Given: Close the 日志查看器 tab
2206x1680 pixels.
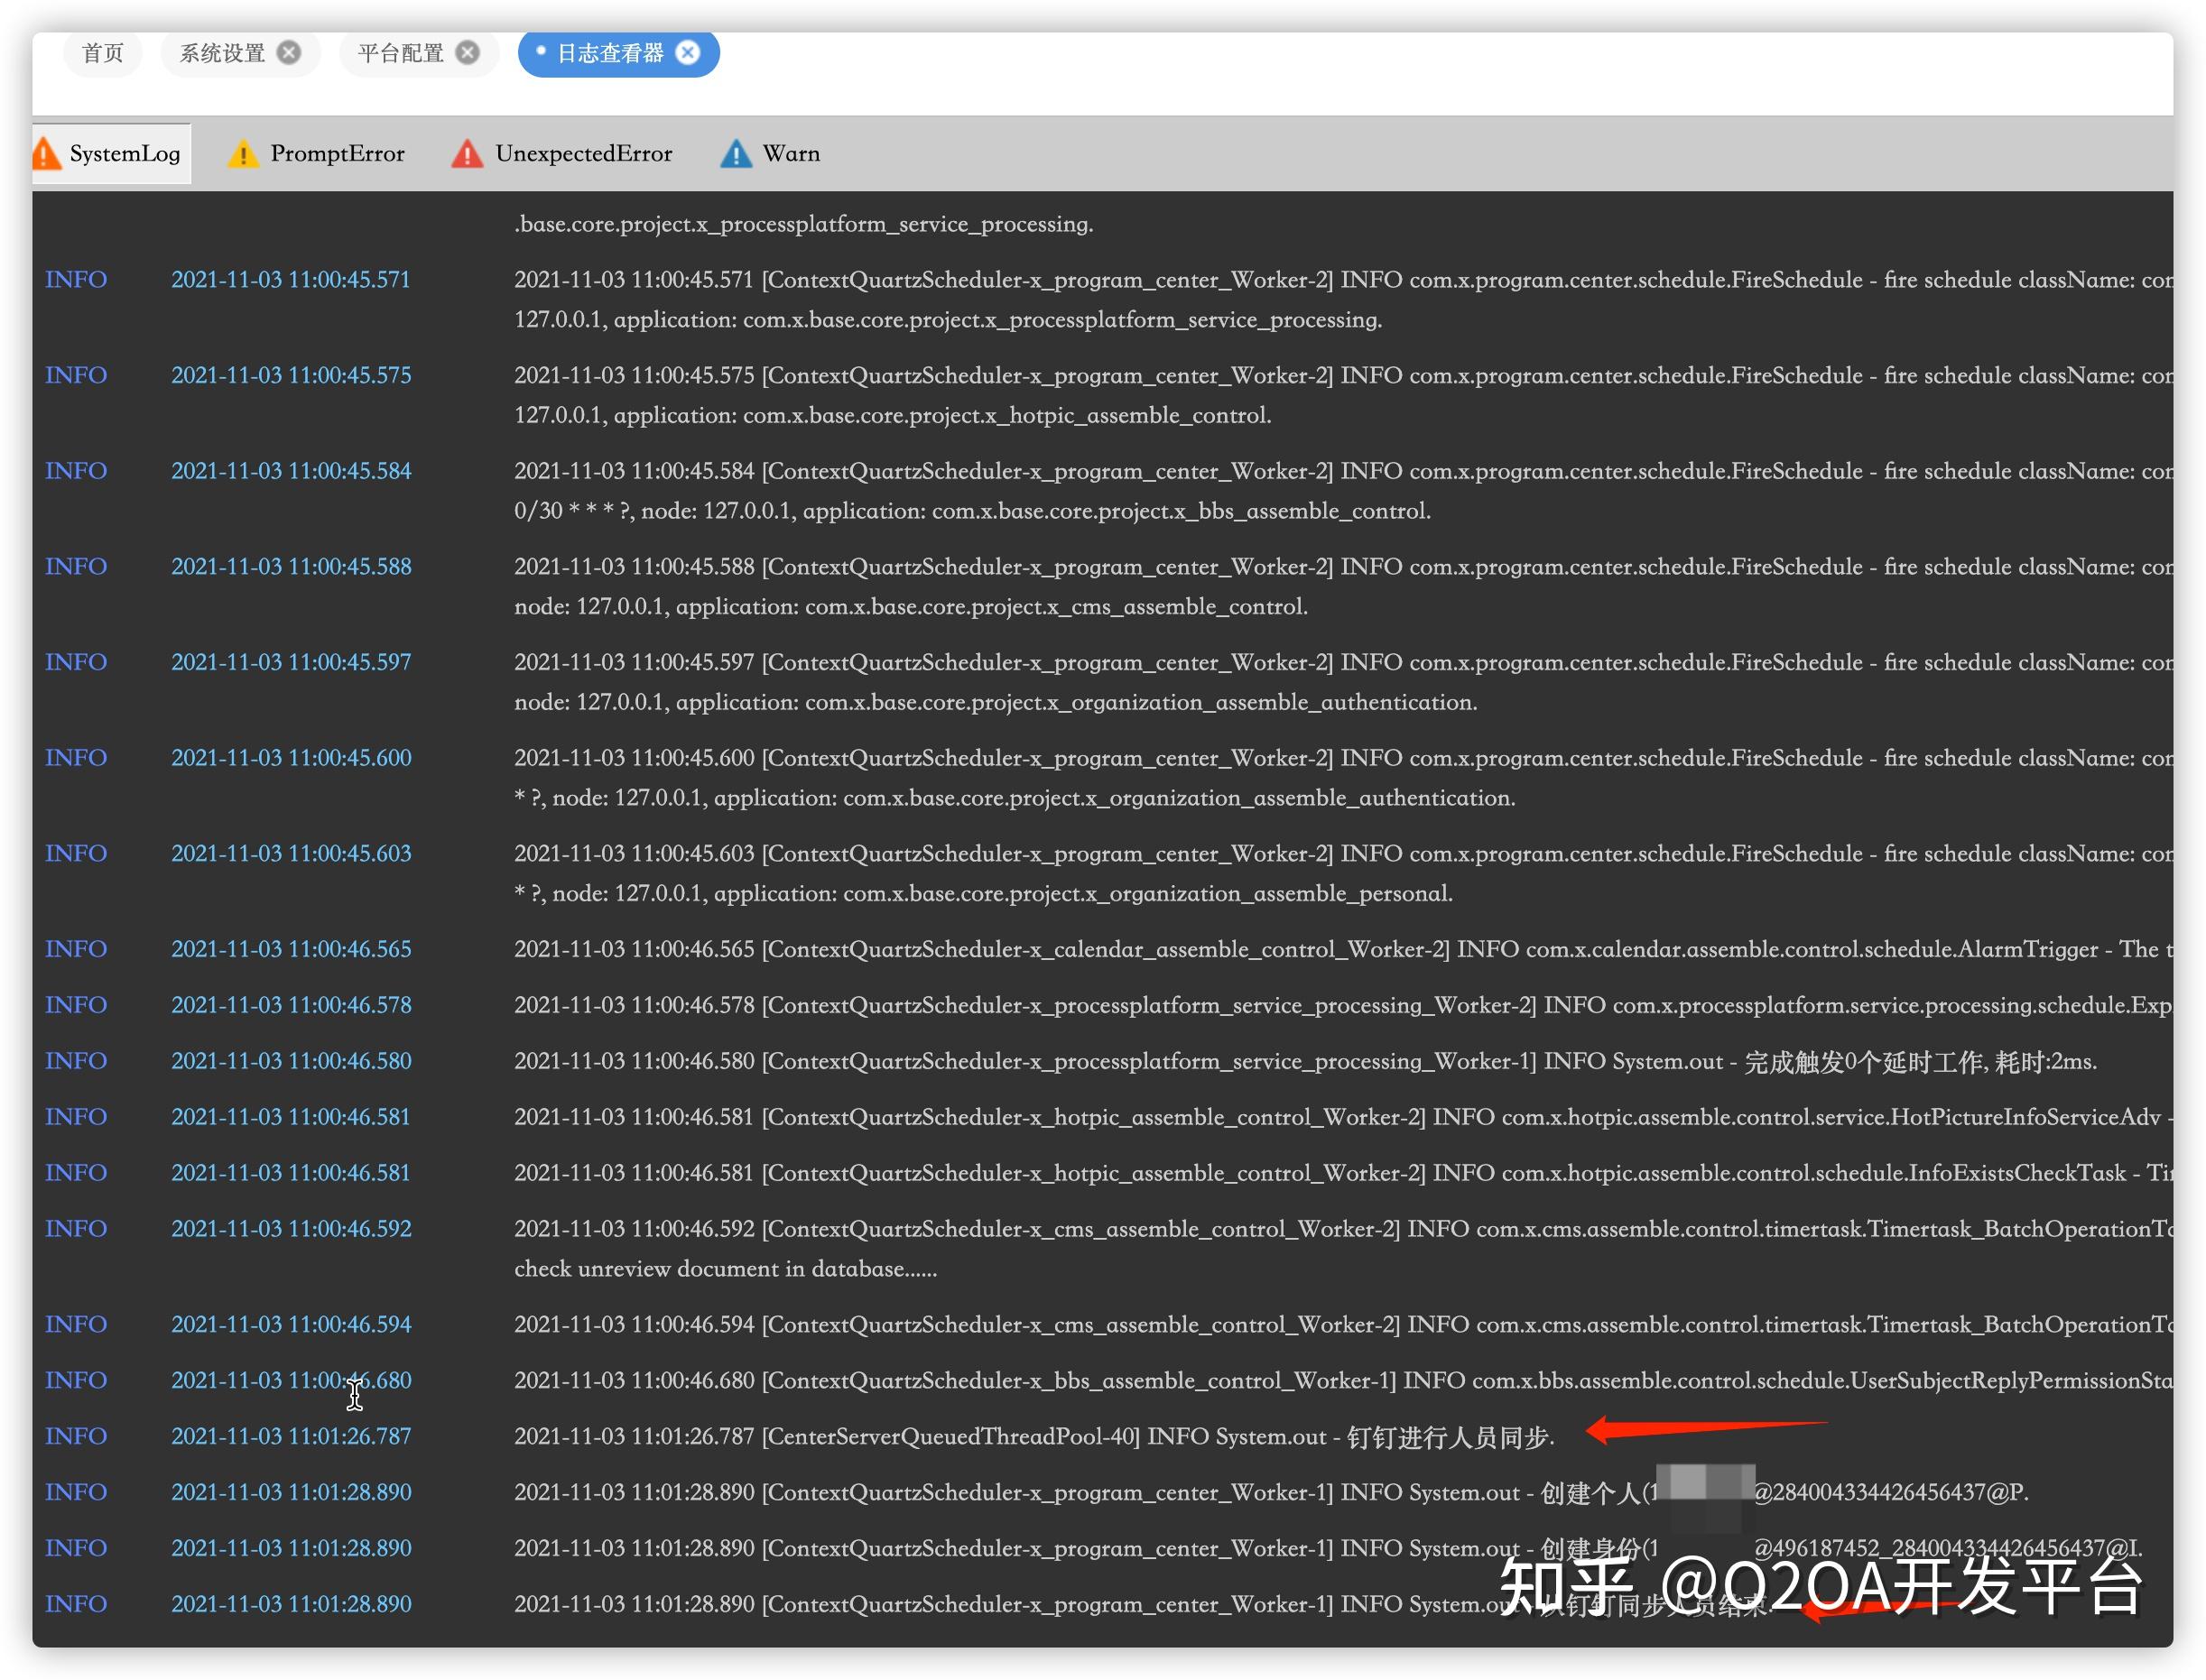Looking at the screenshot, I should 689,53.
